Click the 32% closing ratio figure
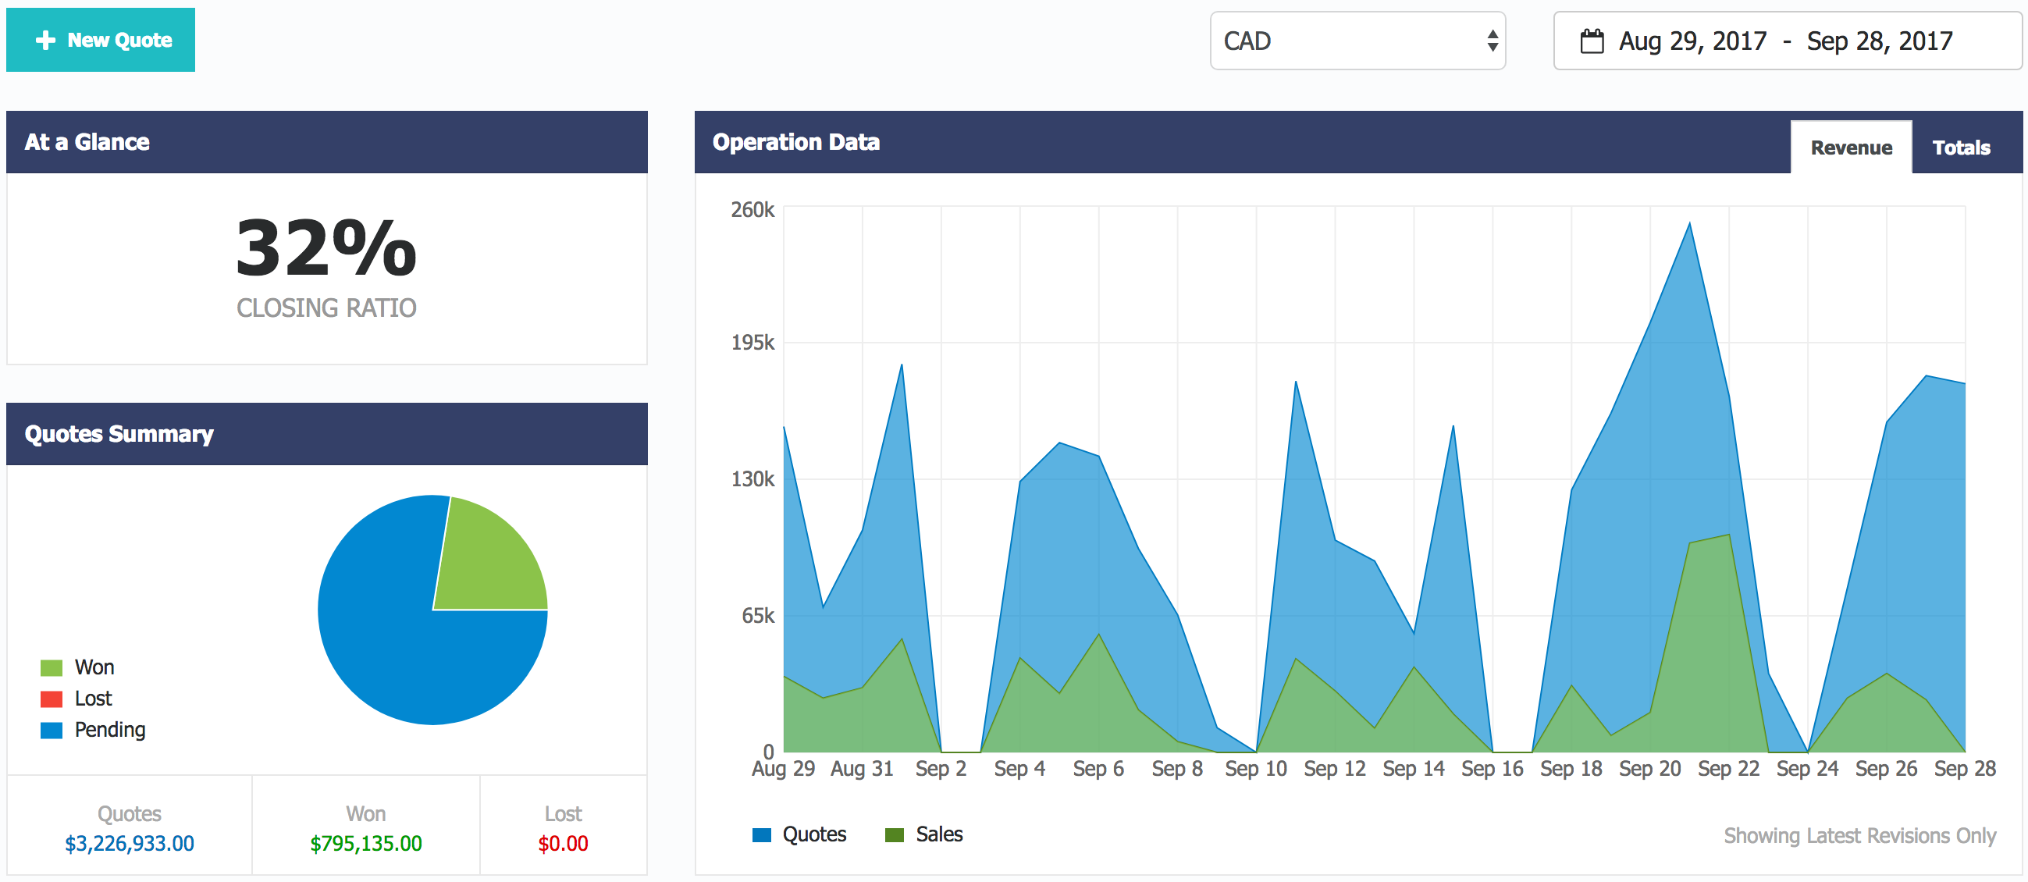 point(326,249)
